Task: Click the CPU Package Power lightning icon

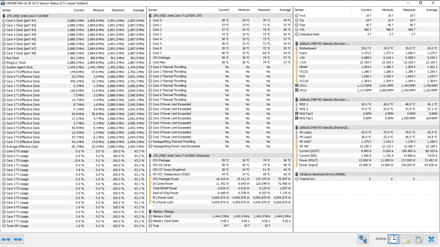Action: [150, 179]
